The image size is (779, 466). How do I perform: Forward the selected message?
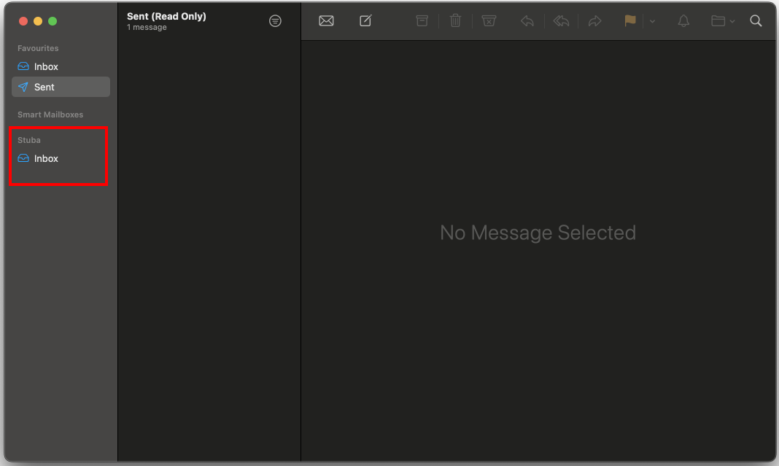(594, 21)
